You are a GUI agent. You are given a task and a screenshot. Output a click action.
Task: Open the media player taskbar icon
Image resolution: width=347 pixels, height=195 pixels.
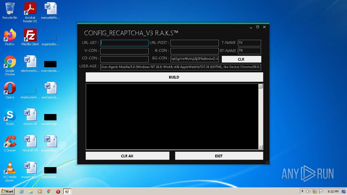point(40,191)
